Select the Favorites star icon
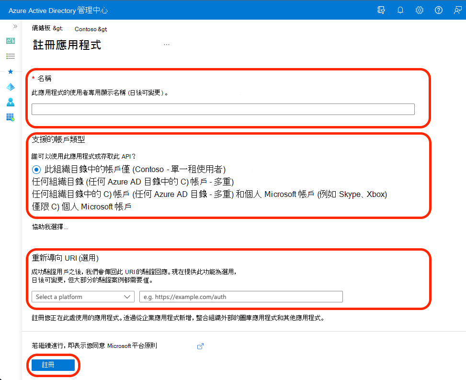Viewport: 466px width, 380px height. [x=10, y=71]
